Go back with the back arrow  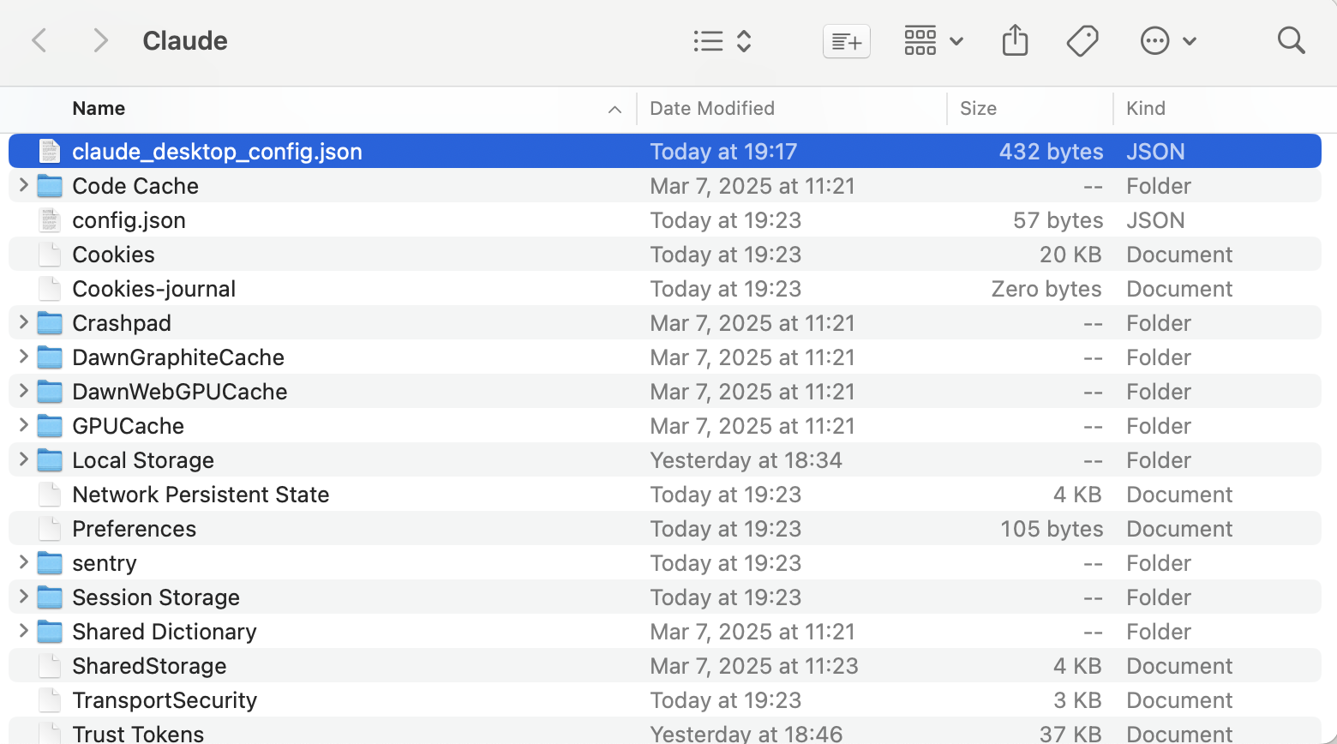39,40
